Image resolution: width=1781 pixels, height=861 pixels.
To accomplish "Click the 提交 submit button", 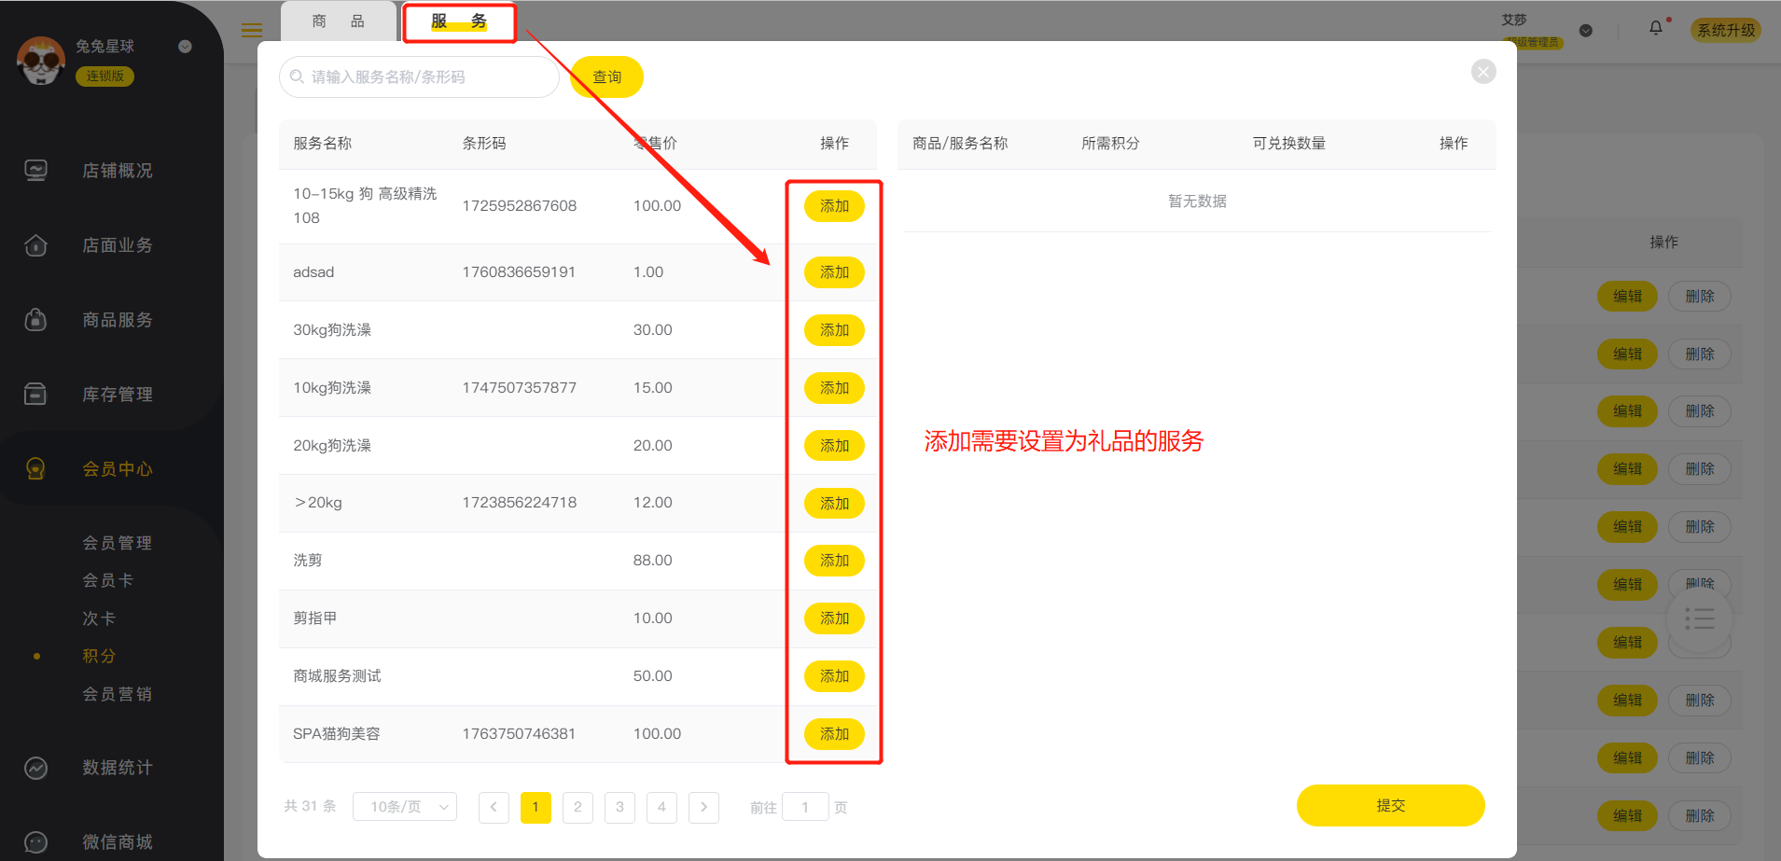I will (1390, 805).
